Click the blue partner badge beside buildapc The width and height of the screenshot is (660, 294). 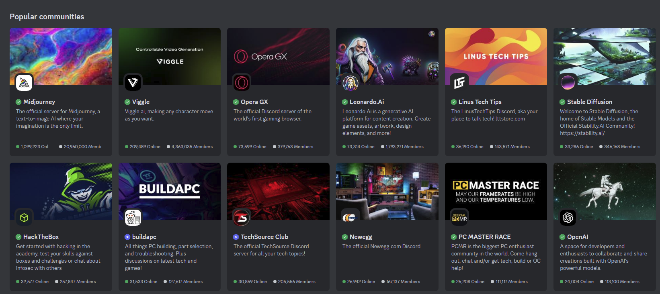pyautogui.click(x=127, y=237)
